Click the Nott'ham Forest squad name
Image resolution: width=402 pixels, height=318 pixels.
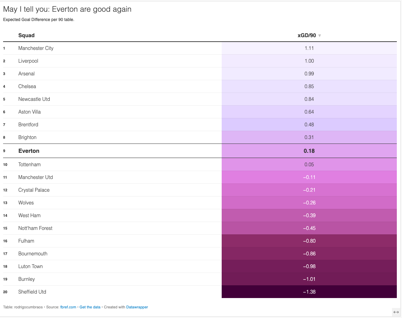pyautogui.click(x=36, y=228)
